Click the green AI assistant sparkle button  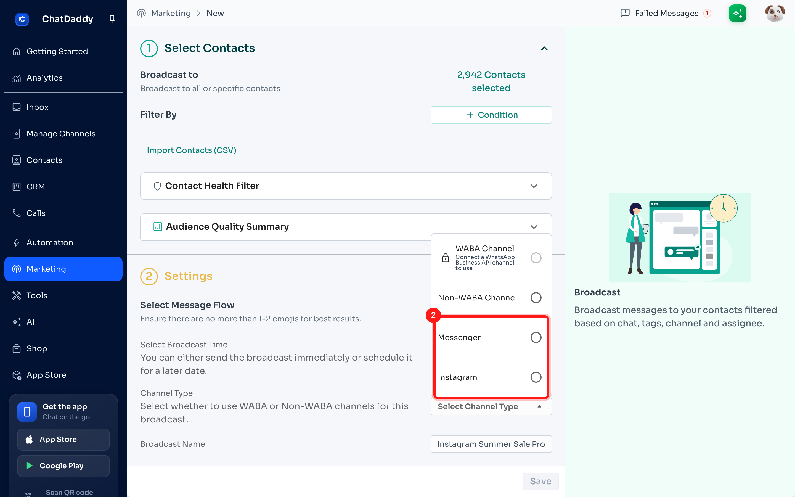(738, 13)
